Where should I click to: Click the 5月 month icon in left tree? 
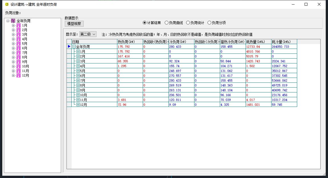point(18,44)
